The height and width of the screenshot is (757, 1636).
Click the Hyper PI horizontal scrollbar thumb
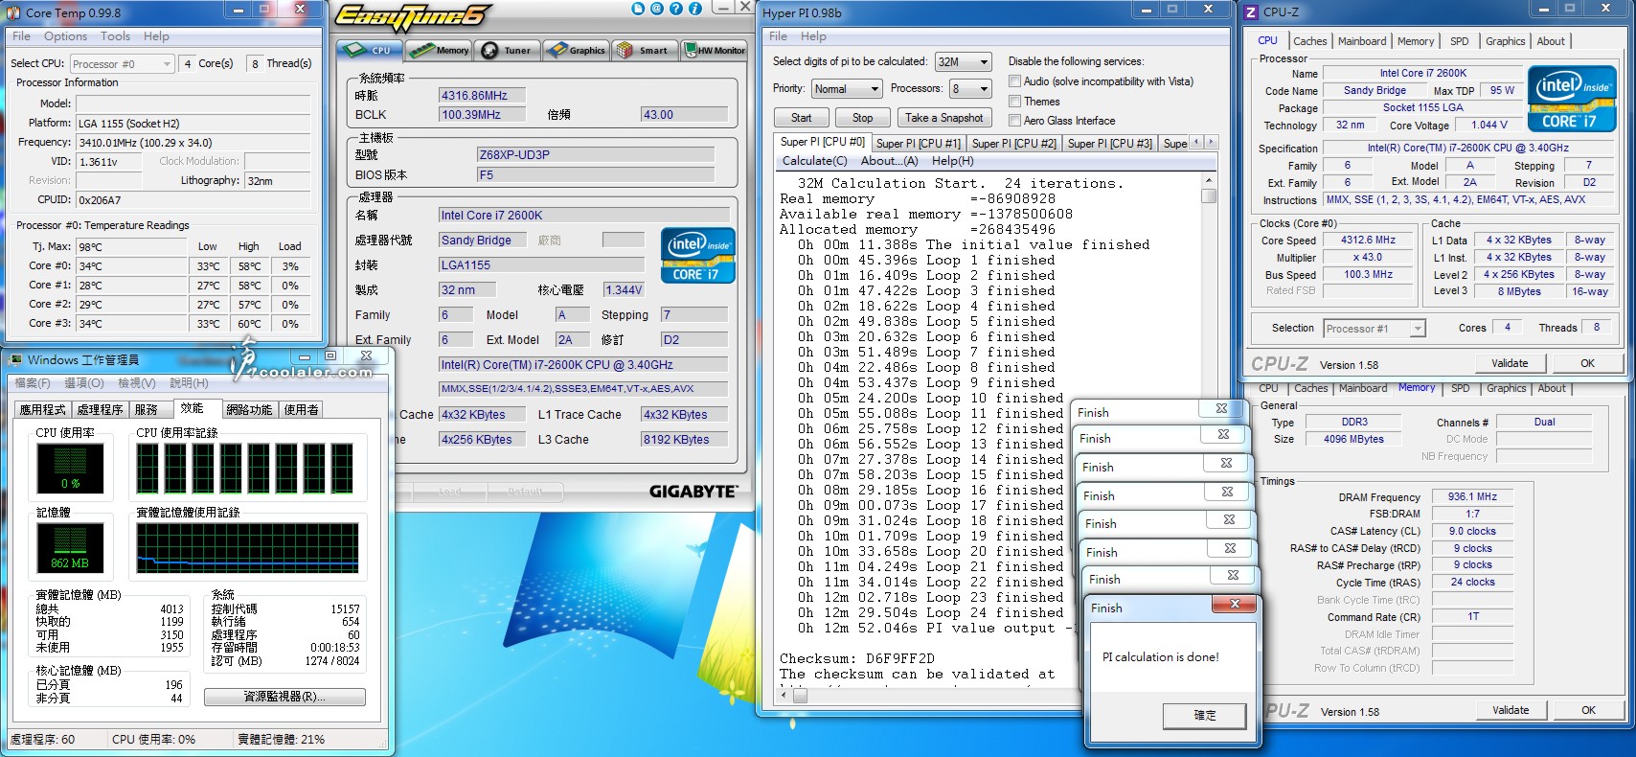(x=800, y=696)
